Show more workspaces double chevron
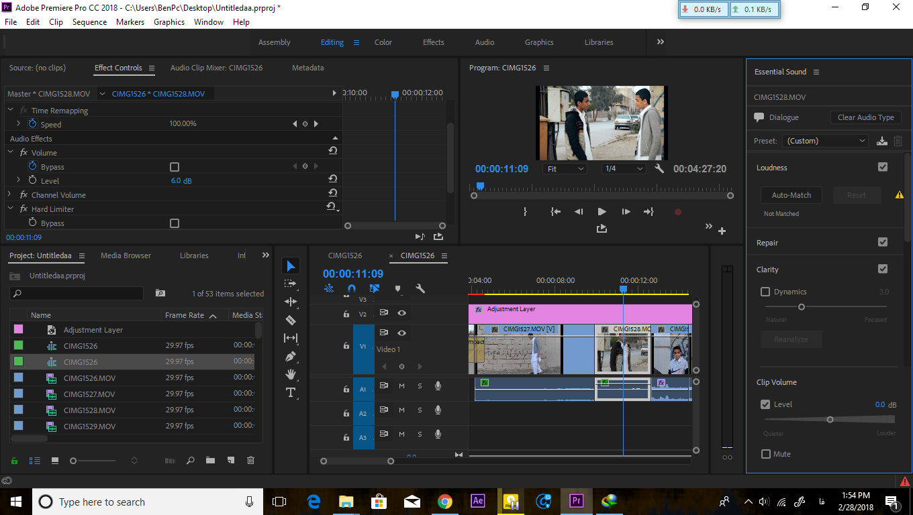Screen dimensions: 913x515 tap(661, 42)
